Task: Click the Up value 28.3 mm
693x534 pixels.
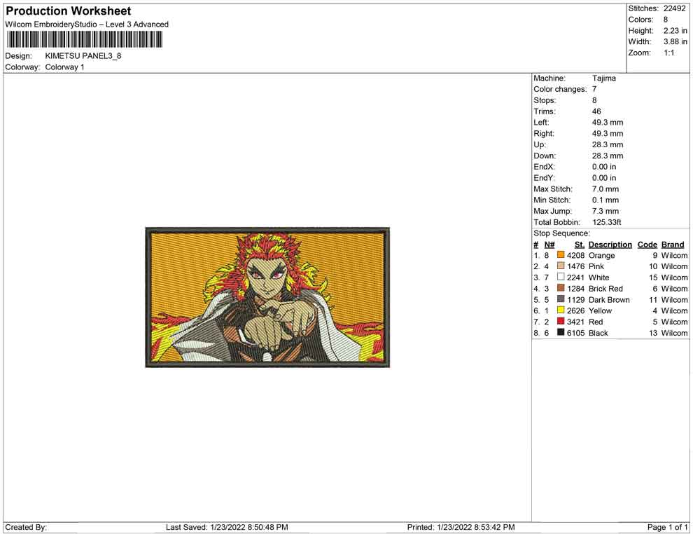Action: click(608, 144)
